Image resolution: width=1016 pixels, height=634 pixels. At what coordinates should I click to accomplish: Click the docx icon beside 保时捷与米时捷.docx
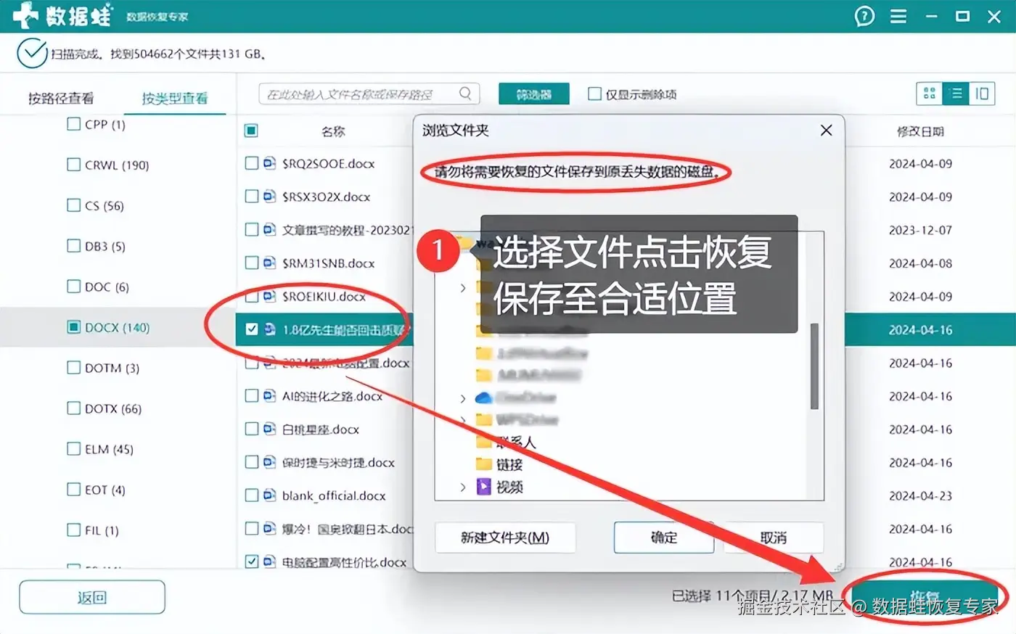click(x=269, y=462)
